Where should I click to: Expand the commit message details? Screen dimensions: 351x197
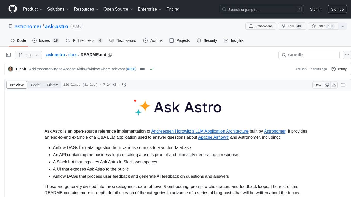tap(142, 69)
